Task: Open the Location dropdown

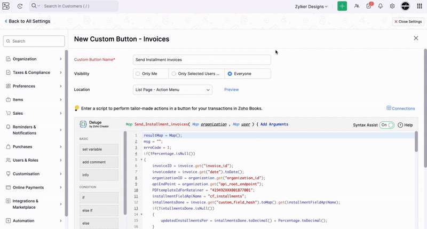Action: (172, 90)
